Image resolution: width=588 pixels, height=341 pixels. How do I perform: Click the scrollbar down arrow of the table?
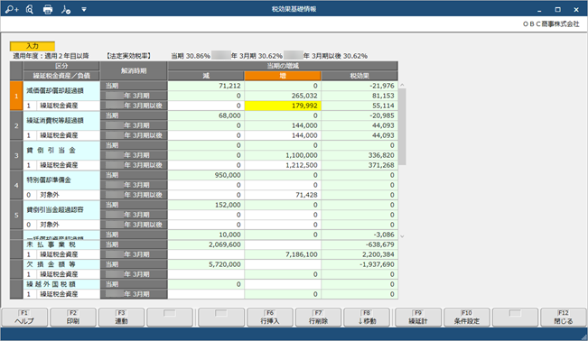click(x=402, y=236)
